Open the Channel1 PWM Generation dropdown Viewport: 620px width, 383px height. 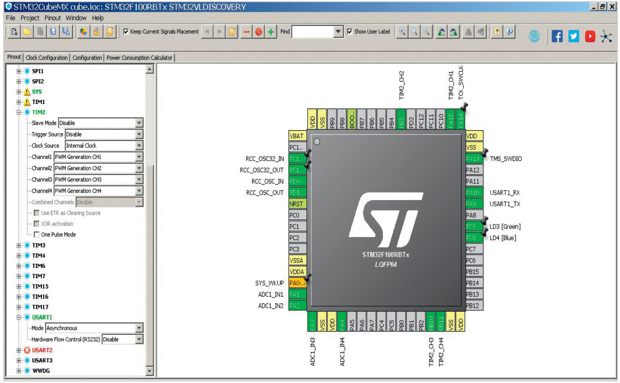point(99,157)
